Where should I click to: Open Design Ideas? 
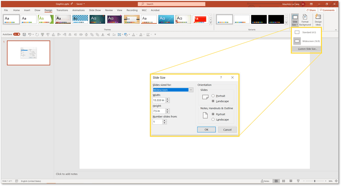click(318, 20)
